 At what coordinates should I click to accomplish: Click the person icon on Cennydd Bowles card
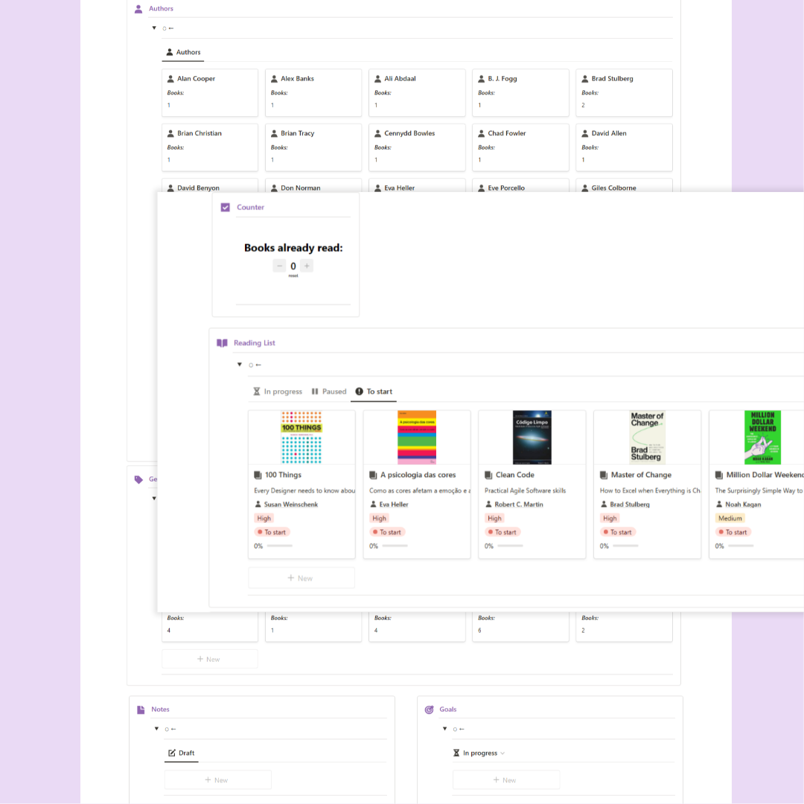[x=378, y=133]
